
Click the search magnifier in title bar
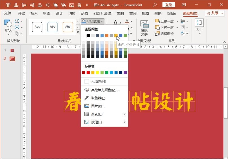155,5
